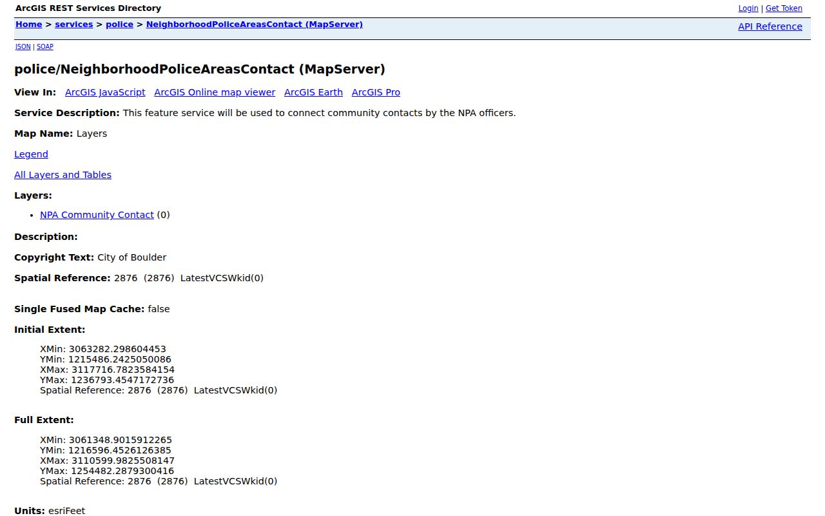
Task: Click the Units esriFeet text
Action: (x=66, y=511)
